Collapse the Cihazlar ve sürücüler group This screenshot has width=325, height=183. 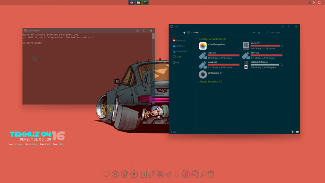click(198, 39)
